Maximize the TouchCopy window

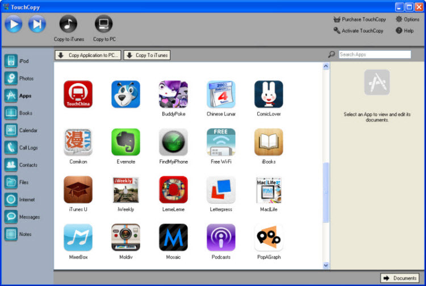(409, 7)
